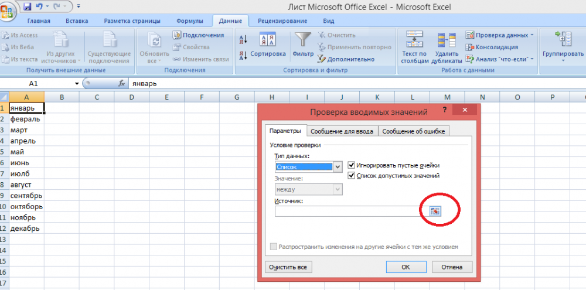Screen dimensions: 586x290
Task: Open the Проверка данных dropdown arrow
Action: (x=532, y=35)
